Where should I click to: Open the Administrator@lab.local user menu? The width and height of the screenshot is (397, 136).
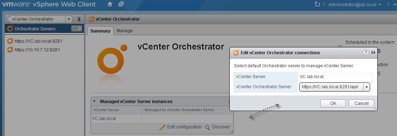355,5
